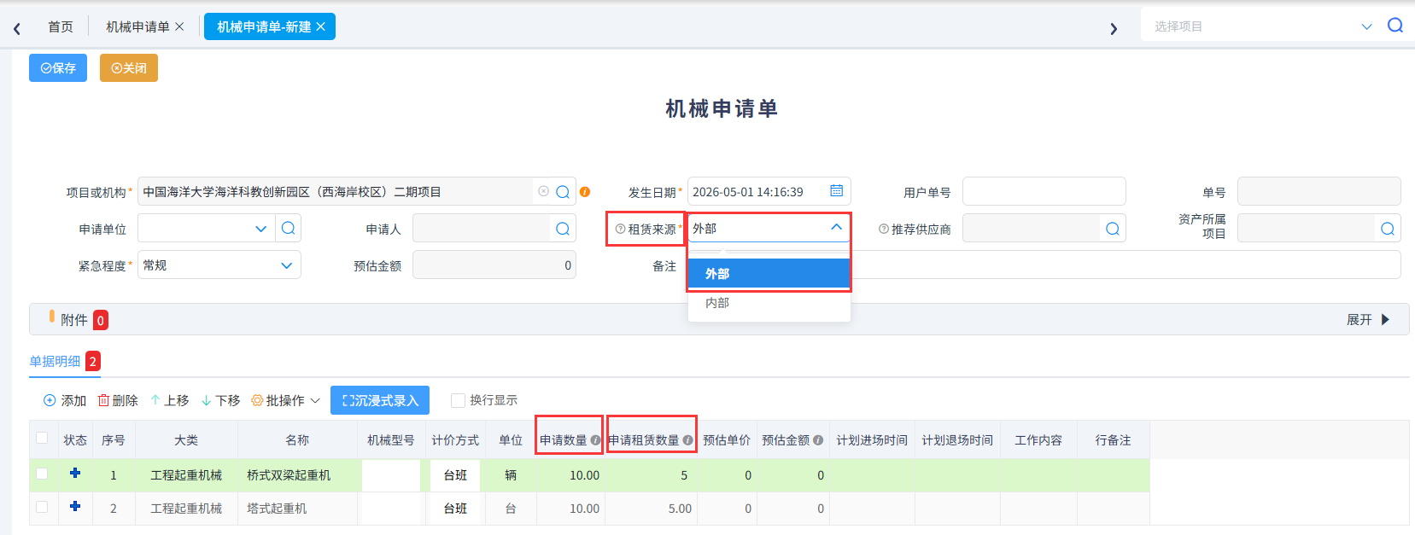Choose 内部 from the dropdown list
1415x535 pixels.
click(x=769, y=303)
